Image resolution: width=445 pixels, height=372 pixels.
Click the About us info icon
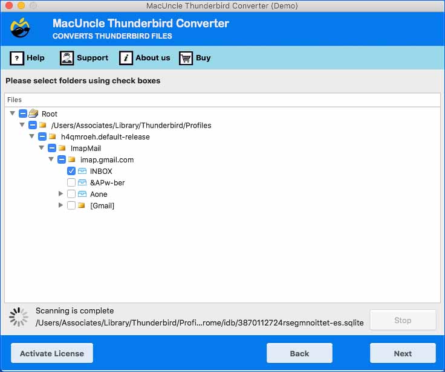[x=126, y=58]
